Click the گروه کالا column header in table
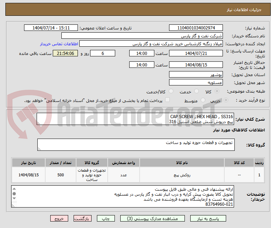The image size is (271, 228). click(92, 163)
